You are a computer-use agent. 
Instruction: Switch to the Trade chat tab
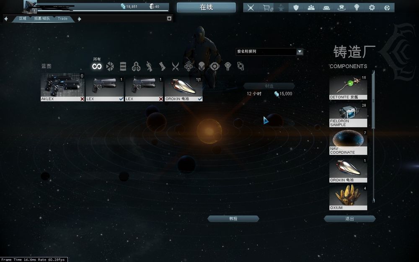[x=62, y=18]
